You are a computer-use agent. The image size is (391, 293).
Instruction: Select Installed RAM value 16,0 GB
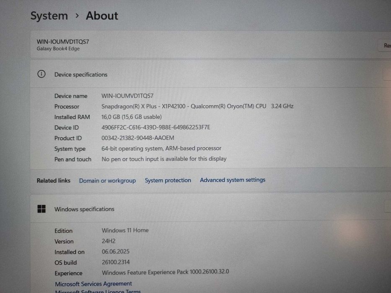pos(132,117)
